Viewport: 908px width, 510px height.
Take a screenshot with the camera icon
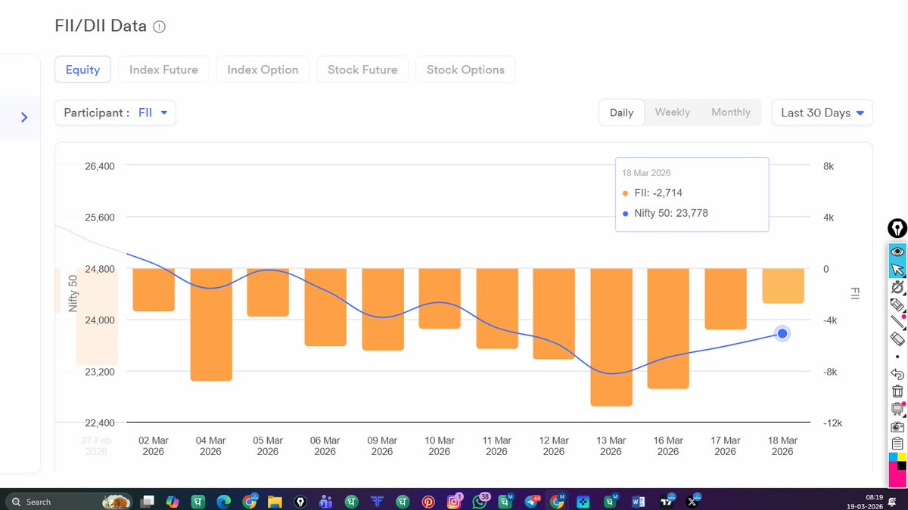[897, 427]
